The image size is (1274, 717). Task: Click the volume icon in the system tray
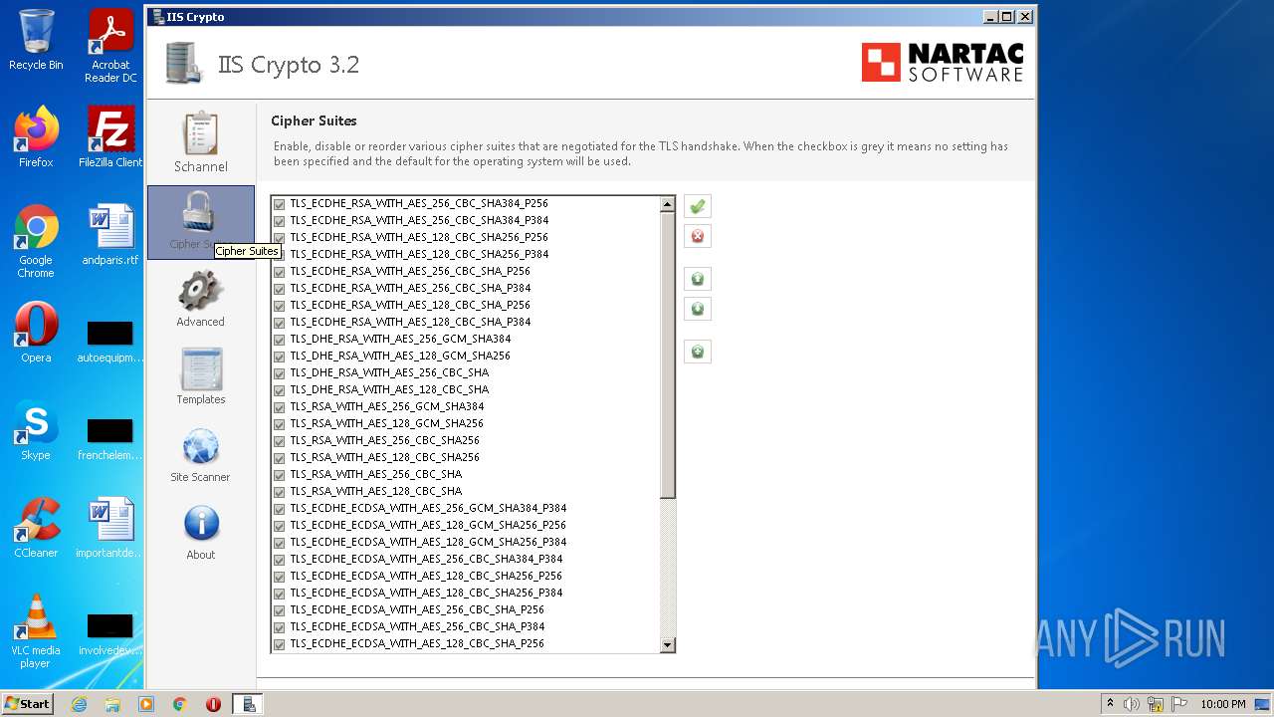(1131, 704)
